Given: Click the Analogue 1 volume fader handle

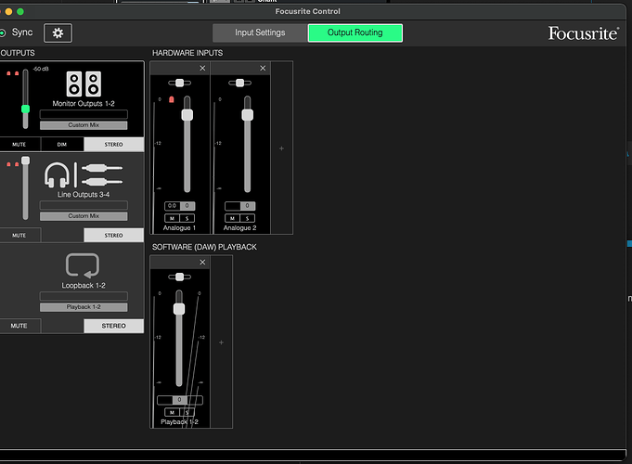Looking at the screenshot, I should [x=187, y=115].
